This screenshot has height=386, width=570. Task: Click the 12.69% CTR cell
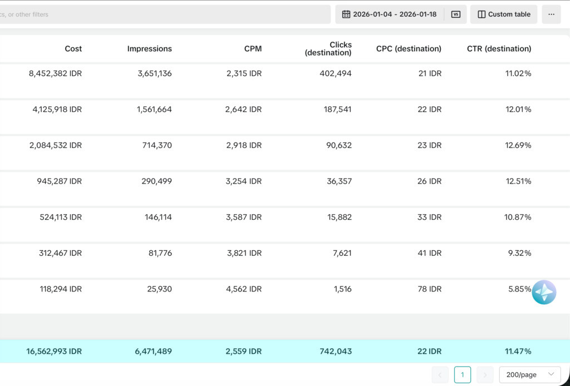(x=518, y=145)
